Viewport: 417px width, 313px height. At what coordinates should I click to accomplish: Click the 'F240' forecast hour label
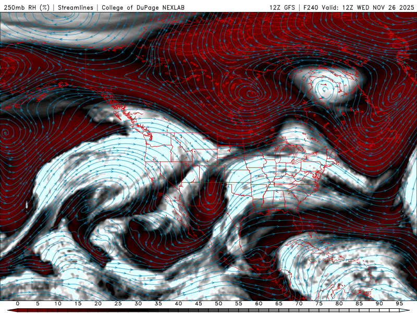click(x=311, y=7)
